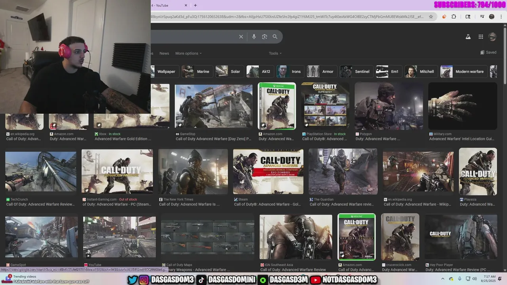This screenshot has height=285, width=507.
Task: Open the taskbar volume icon
Action: pyautogui.click(x=475, y=279)
